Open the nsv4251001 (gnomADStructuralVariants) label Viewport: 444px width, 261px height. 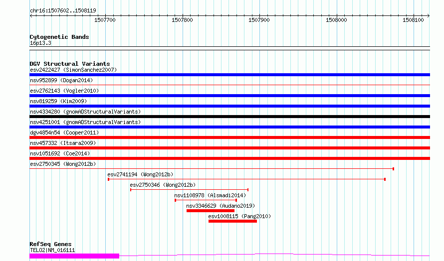pyautogui.click(x=85, y=122)
